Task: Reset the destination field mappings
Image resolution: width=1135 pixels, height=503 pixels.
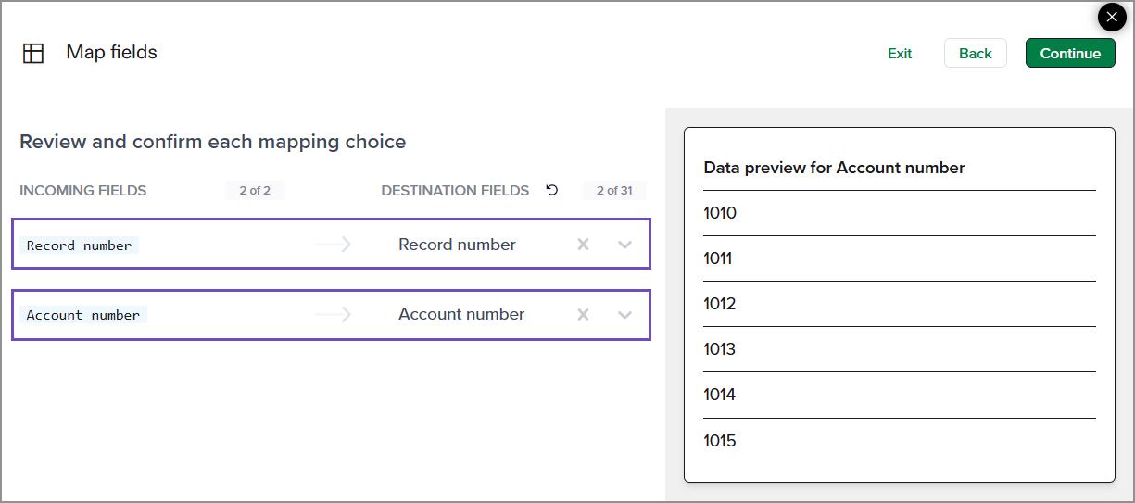Action: click(x=552, y=190)
